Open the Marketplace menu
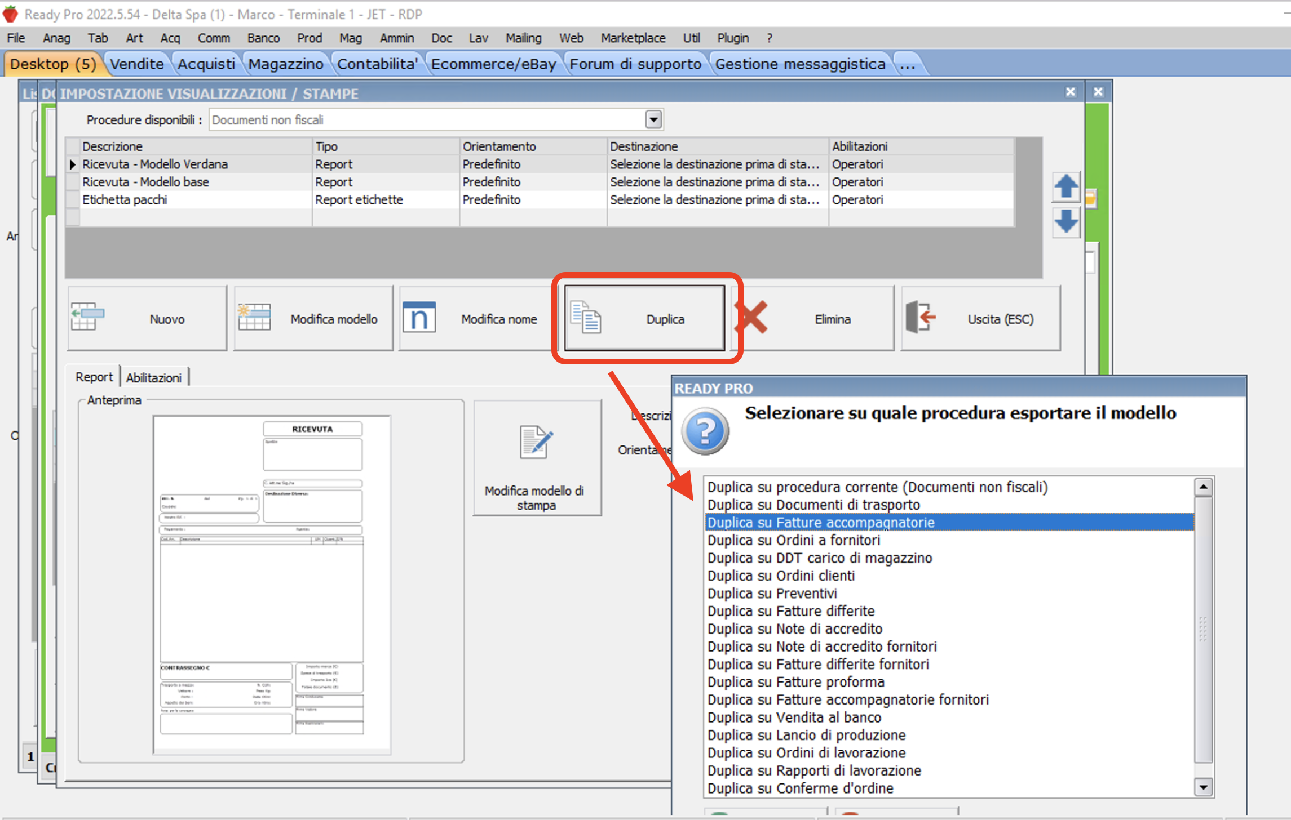This screenshot has height=820, width=1291. pos(633,38)
